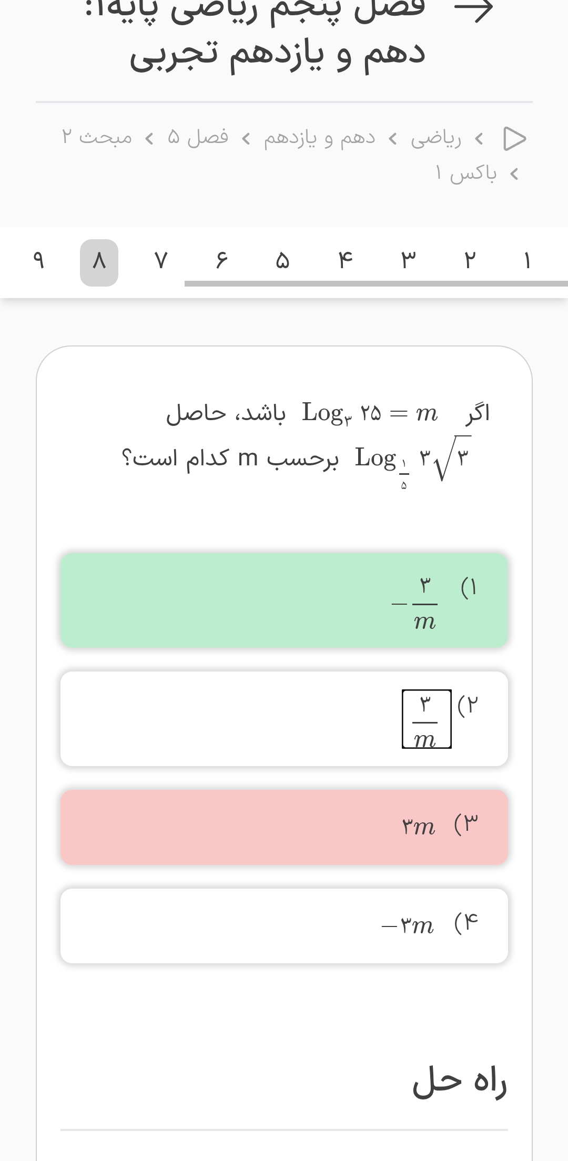The height and width of the screenshot is (1161, 568).
Task: Select highlighted question number ۸ tab
Action: click(99, 262)
